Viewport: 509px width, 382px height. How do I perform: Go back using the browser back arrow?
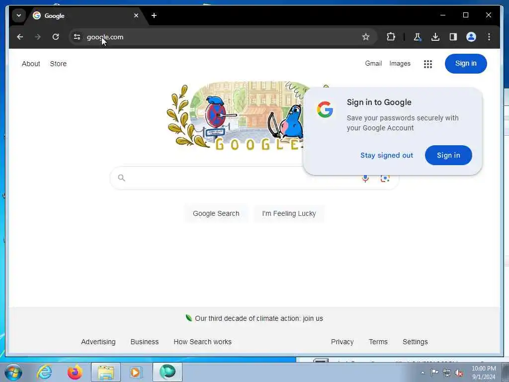click(x=20, y=37)
